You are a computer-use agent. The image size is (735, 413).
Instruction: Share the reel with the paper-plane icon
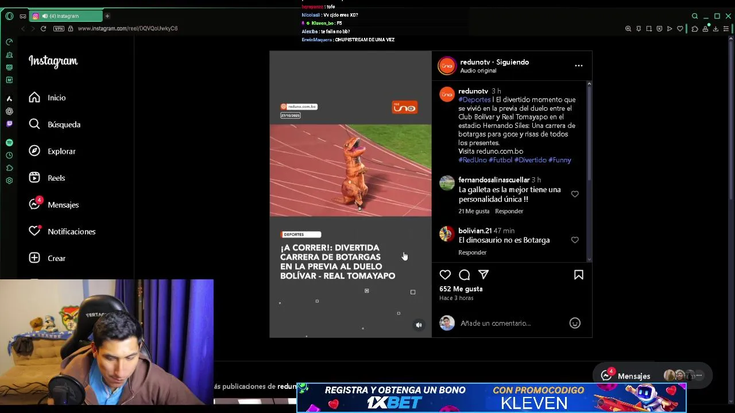[483, 275]
